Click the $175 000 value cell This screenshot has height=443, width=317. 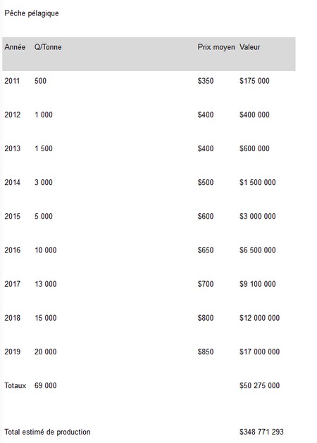pyautogui.click(x=254, y=81)
